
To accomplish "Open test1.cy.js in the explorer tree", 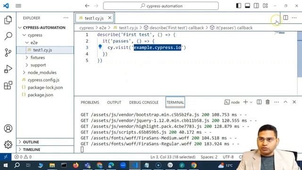I will [x=45, y=50].
